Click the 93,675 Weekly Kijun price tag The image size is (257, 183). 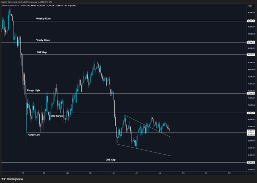pyautogui.click(x=251, y=21)
